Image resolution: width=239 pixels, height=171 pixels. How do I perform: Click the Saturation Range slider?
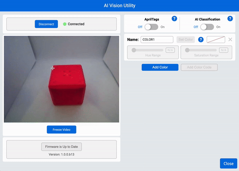[202, 50]
